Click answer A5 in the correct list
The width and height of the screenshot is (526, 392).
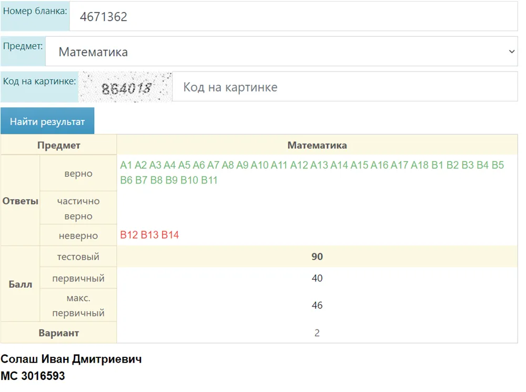tap(184, 165)
